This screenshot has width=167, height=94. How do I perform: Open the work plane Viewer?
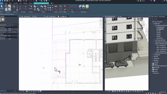[87, 7]
